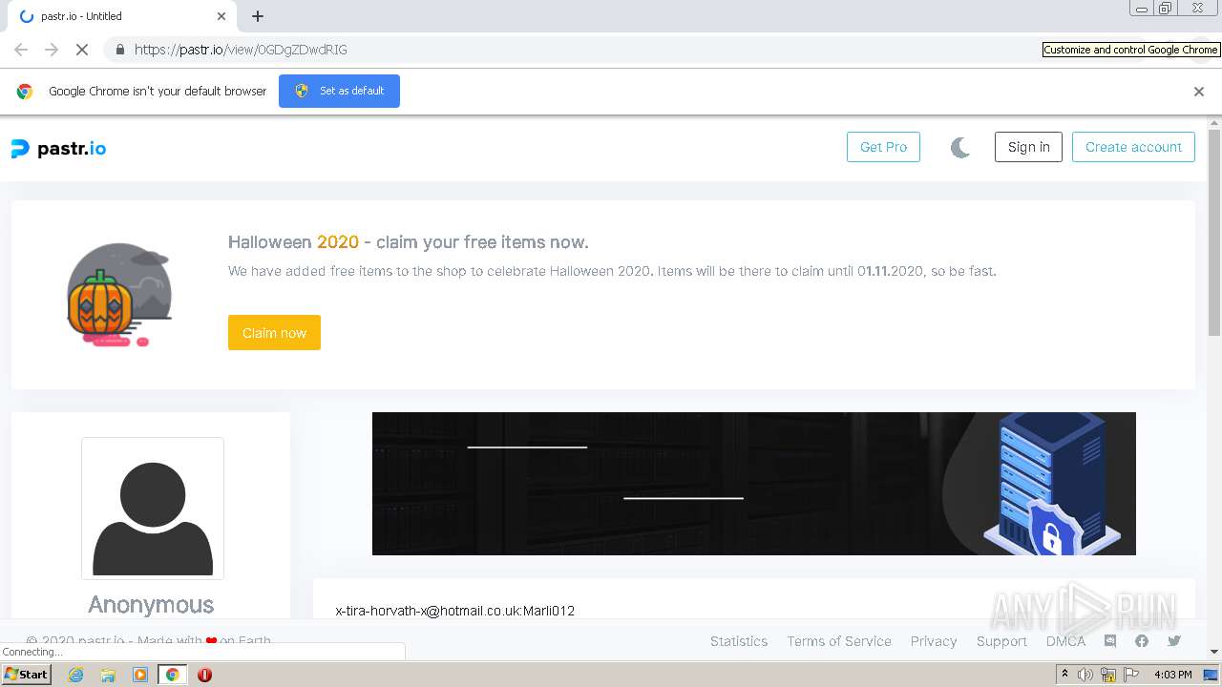Open the Get Pro page
Image resolution: width=1222 pixels, height=687 pixels.
[x=883, y=147]
